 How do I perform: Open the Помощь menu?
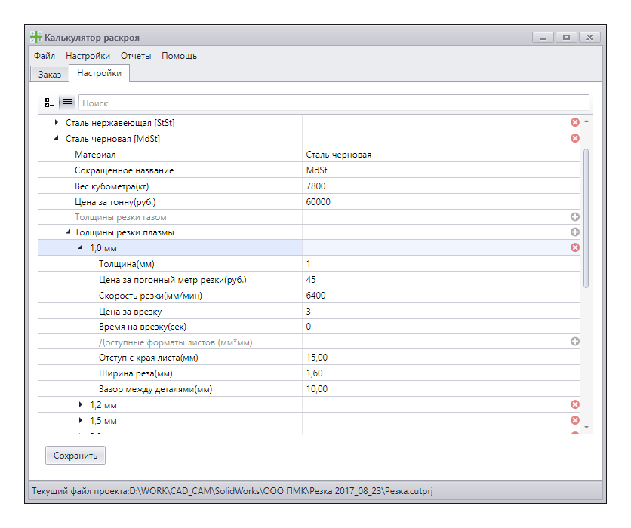point(179,56)
